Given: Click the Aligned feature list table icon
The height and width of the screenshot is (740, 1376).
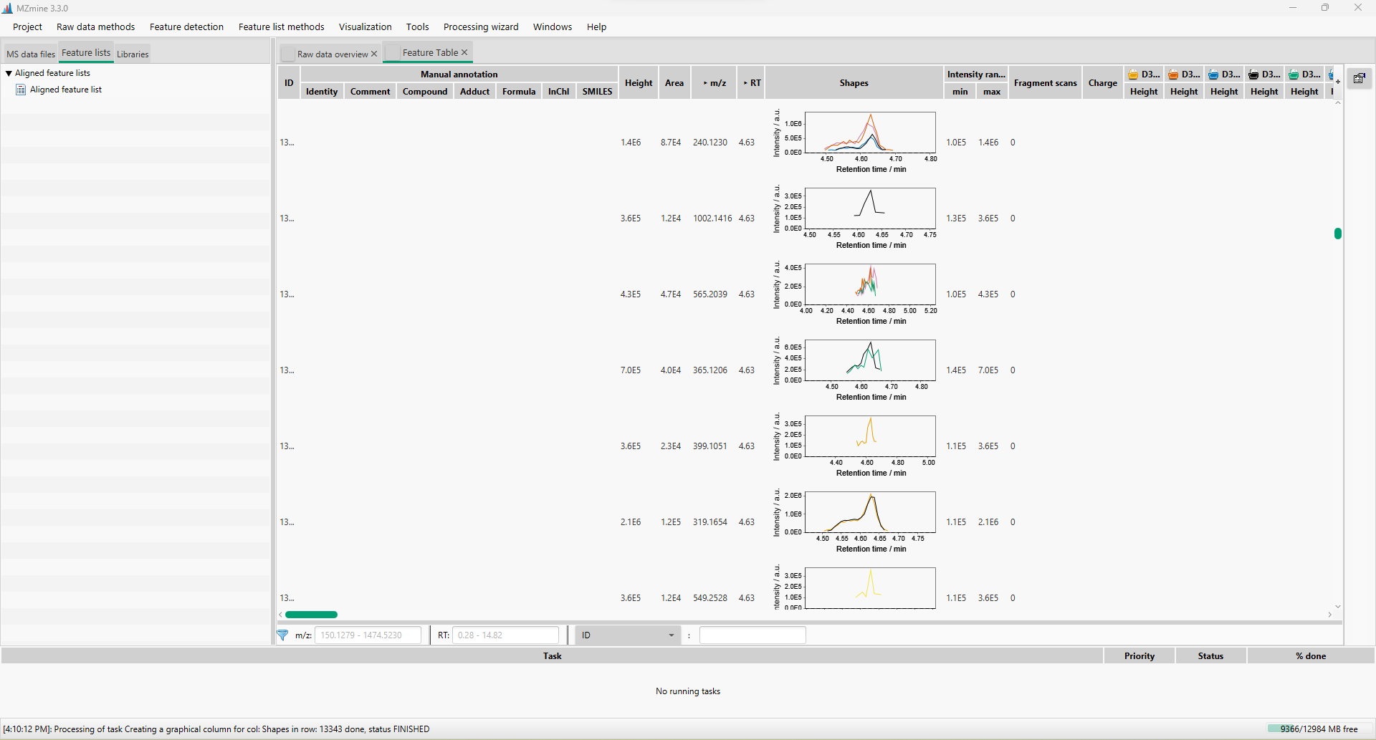Looking at the screenshot, I should [x=21, y=89].
